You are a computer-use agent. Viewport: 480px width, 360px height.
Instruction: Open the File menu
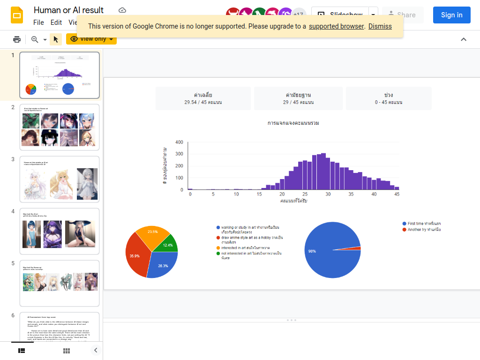coord(38,22)
